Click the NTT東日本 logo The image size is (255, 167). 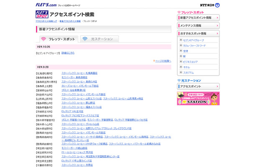[209, 5]
